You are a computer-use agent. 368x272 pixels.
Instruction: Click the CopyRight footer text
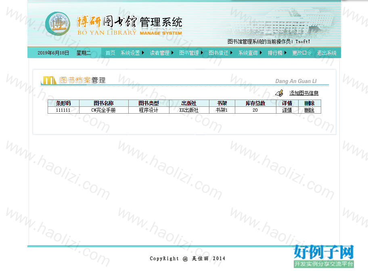(x=188, y=258)
